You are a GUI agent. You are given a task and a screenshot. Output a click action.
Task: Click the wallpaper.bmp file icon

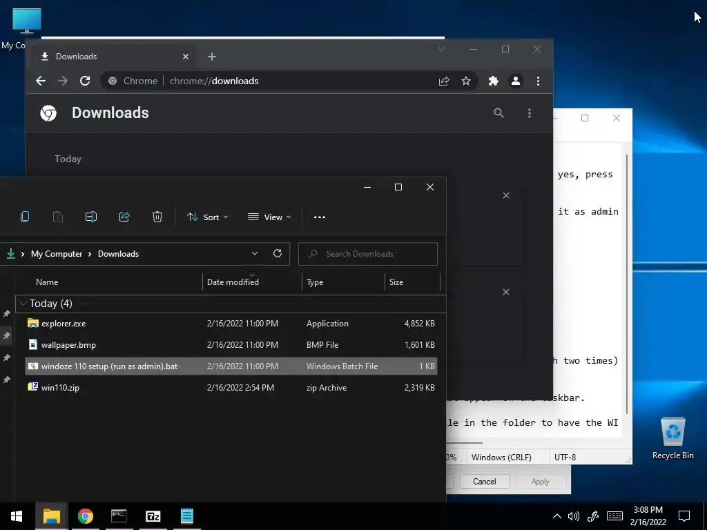33,344
